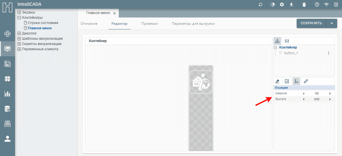This screenshot has height=156, width=342.
Task: Select Контейнер root in element tree
Action: (x=288, y=47)
